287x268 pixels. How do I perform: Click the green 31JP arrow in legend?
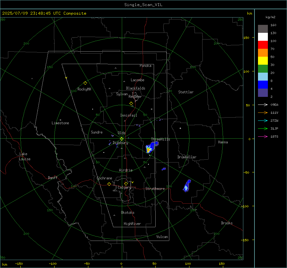point(263,129)
